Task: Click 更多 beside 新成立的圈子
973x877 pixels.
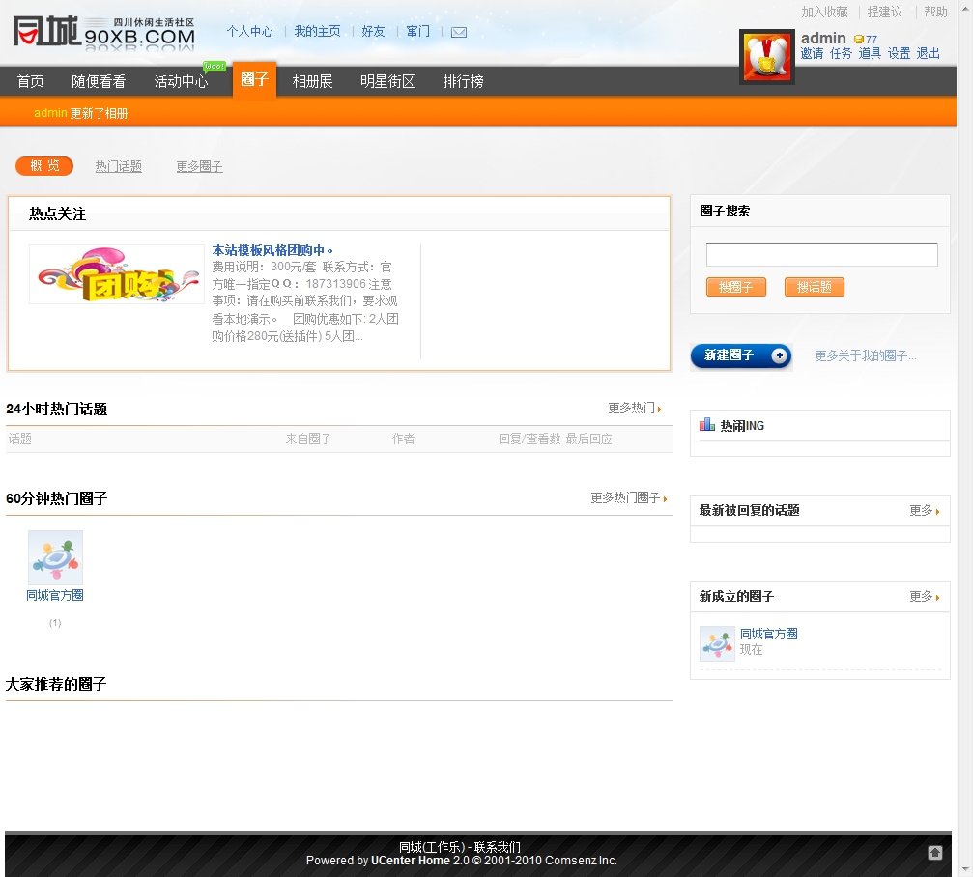Action: pos(924,596)
